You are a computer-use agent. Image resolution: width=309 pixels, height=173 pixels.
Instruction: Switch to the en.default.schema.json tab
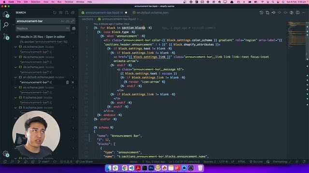150,12
